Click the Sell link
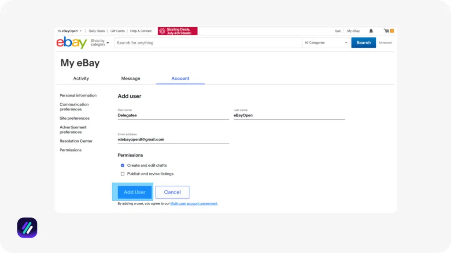The height and width of the screenshot is (253, 451). 338,31
